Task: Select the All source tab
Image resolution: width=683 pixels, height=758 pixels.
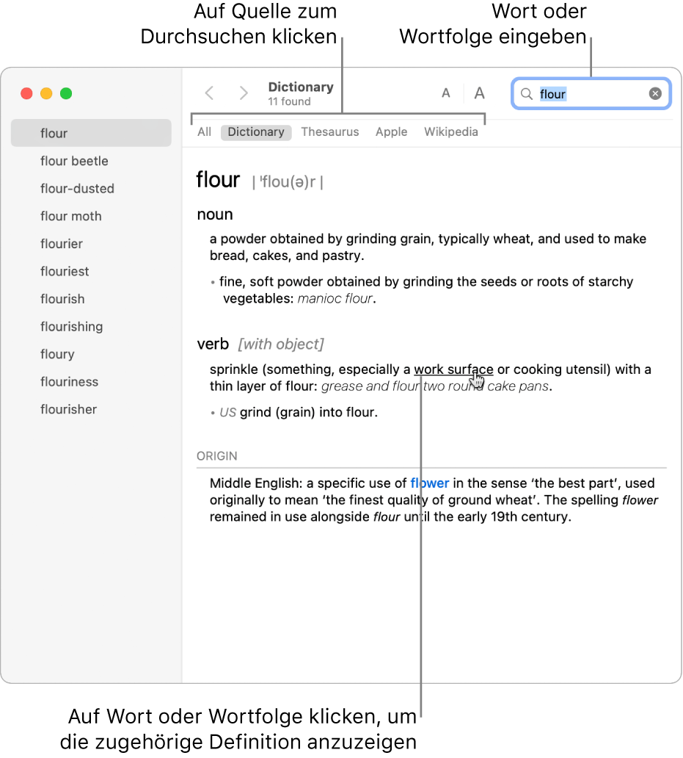Action: tap(204, 132)
